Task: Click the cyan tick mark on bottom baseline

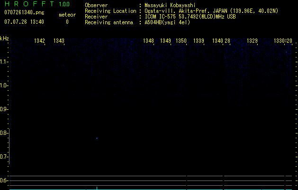Action: [97, 188]
